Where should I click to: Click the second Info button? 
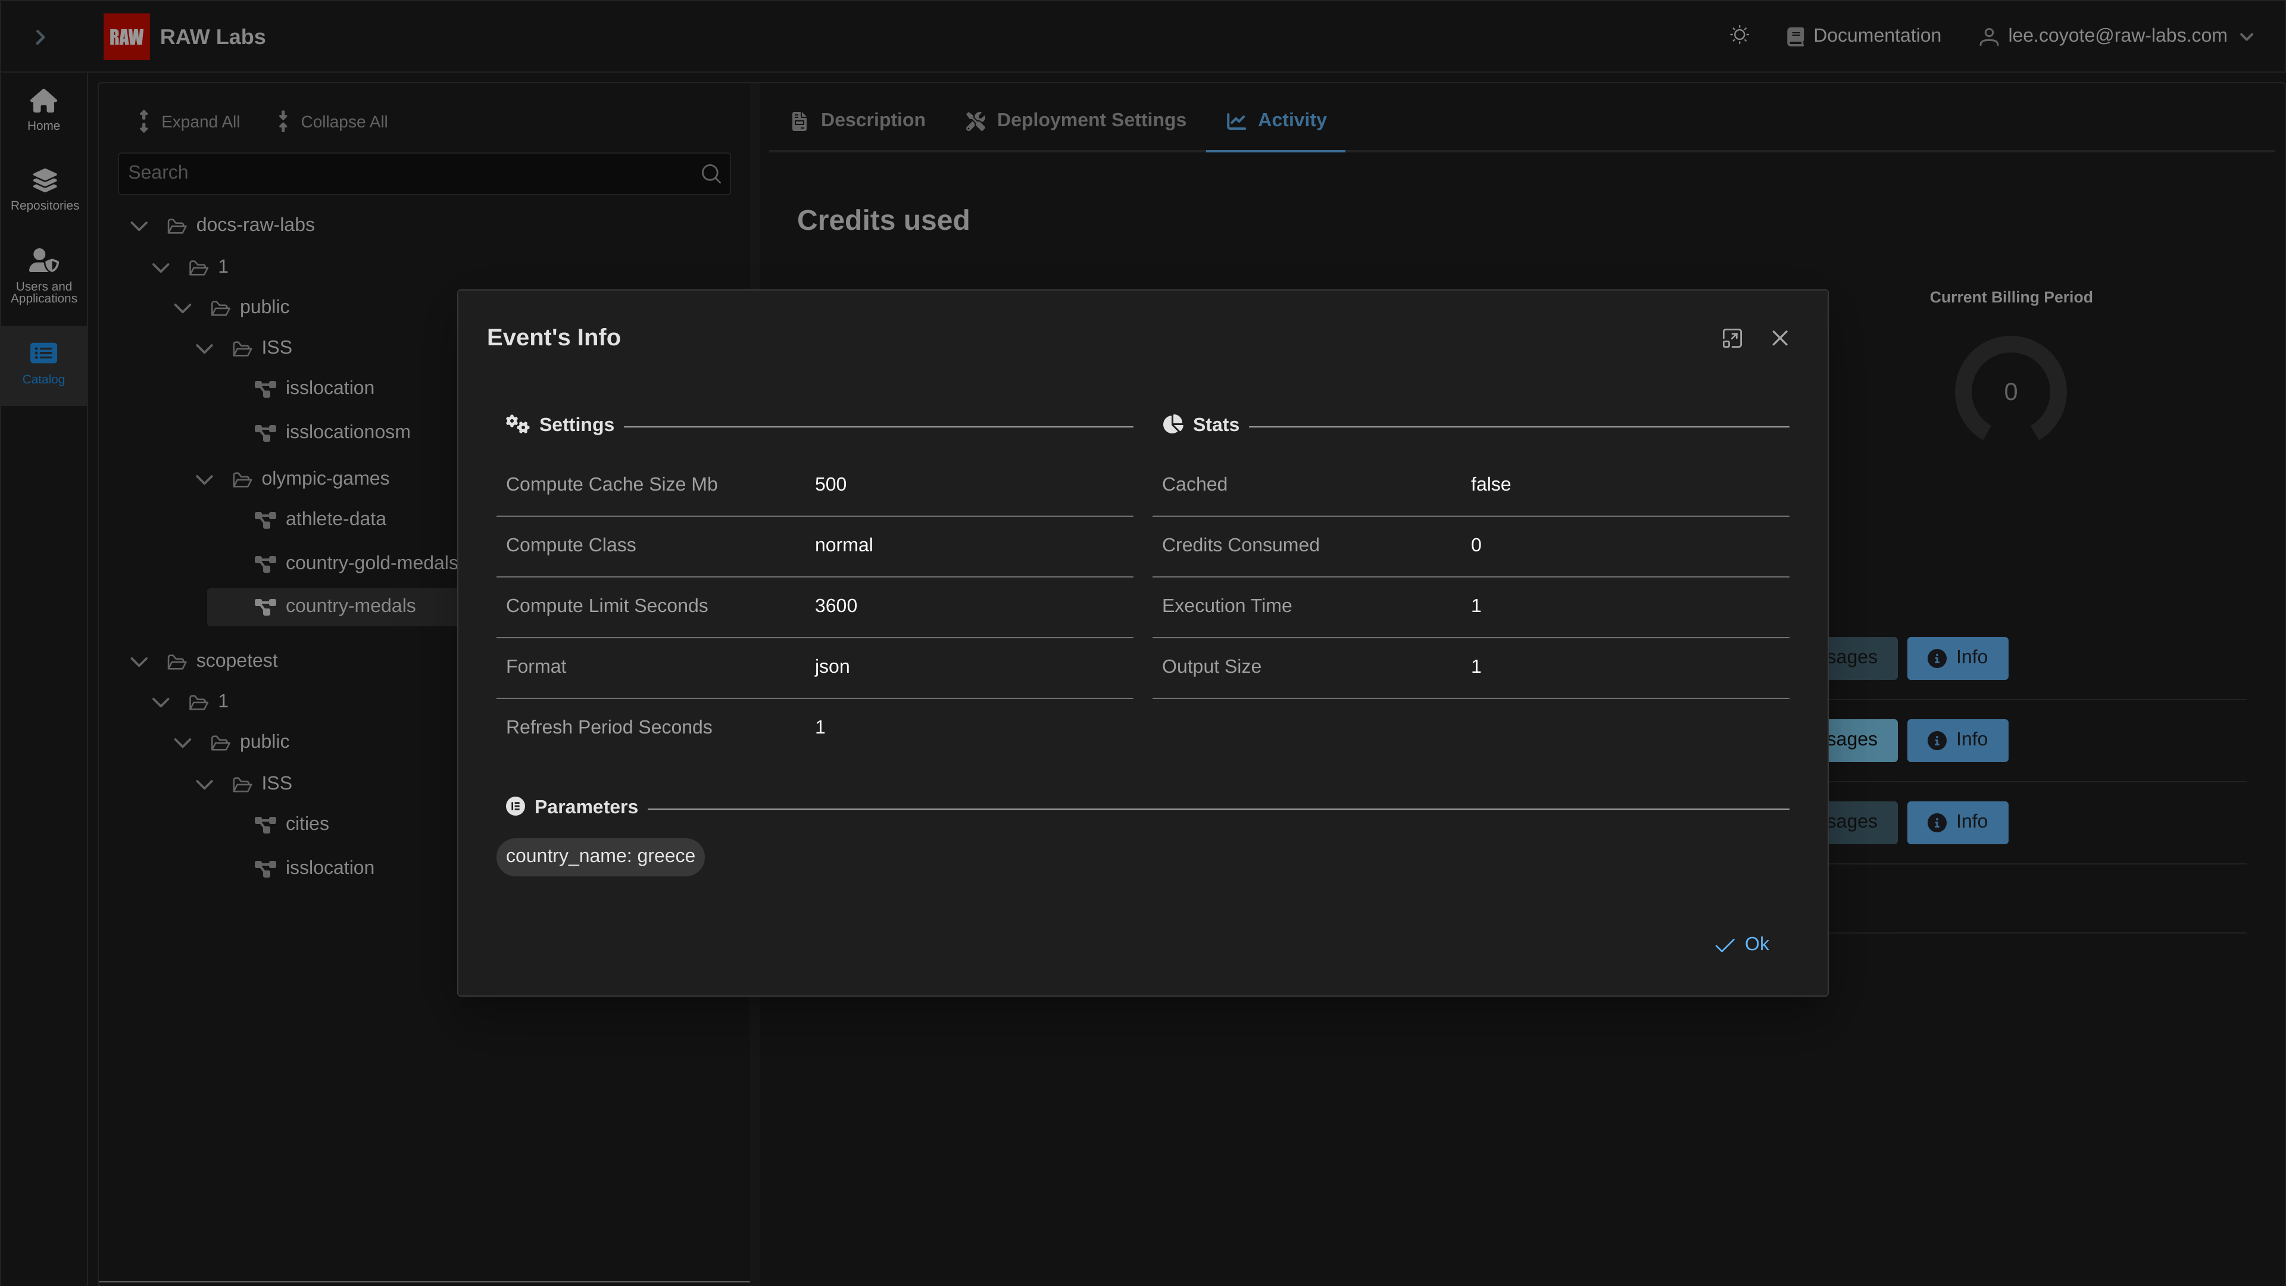(1957, 740)
